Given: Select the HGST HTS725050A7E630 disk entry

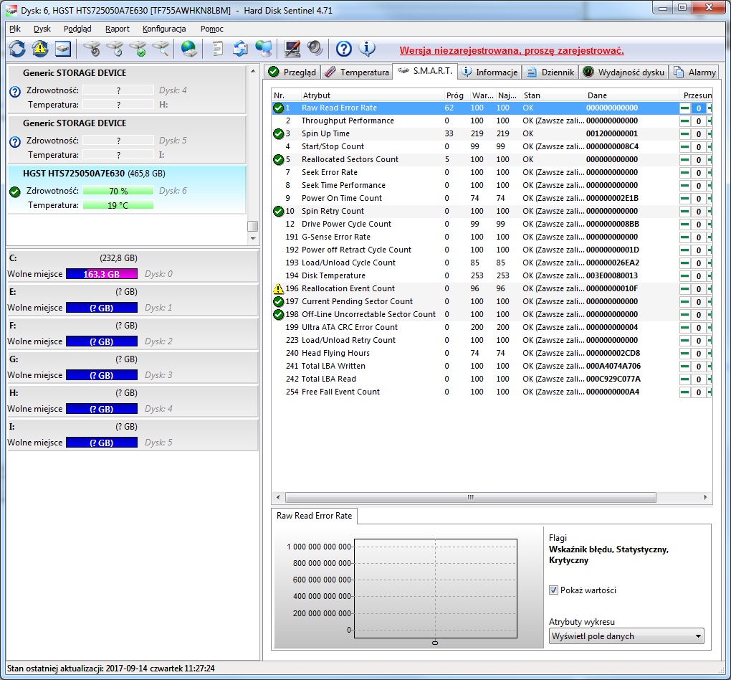Looking at the screenshot, I should click(127, 189).
